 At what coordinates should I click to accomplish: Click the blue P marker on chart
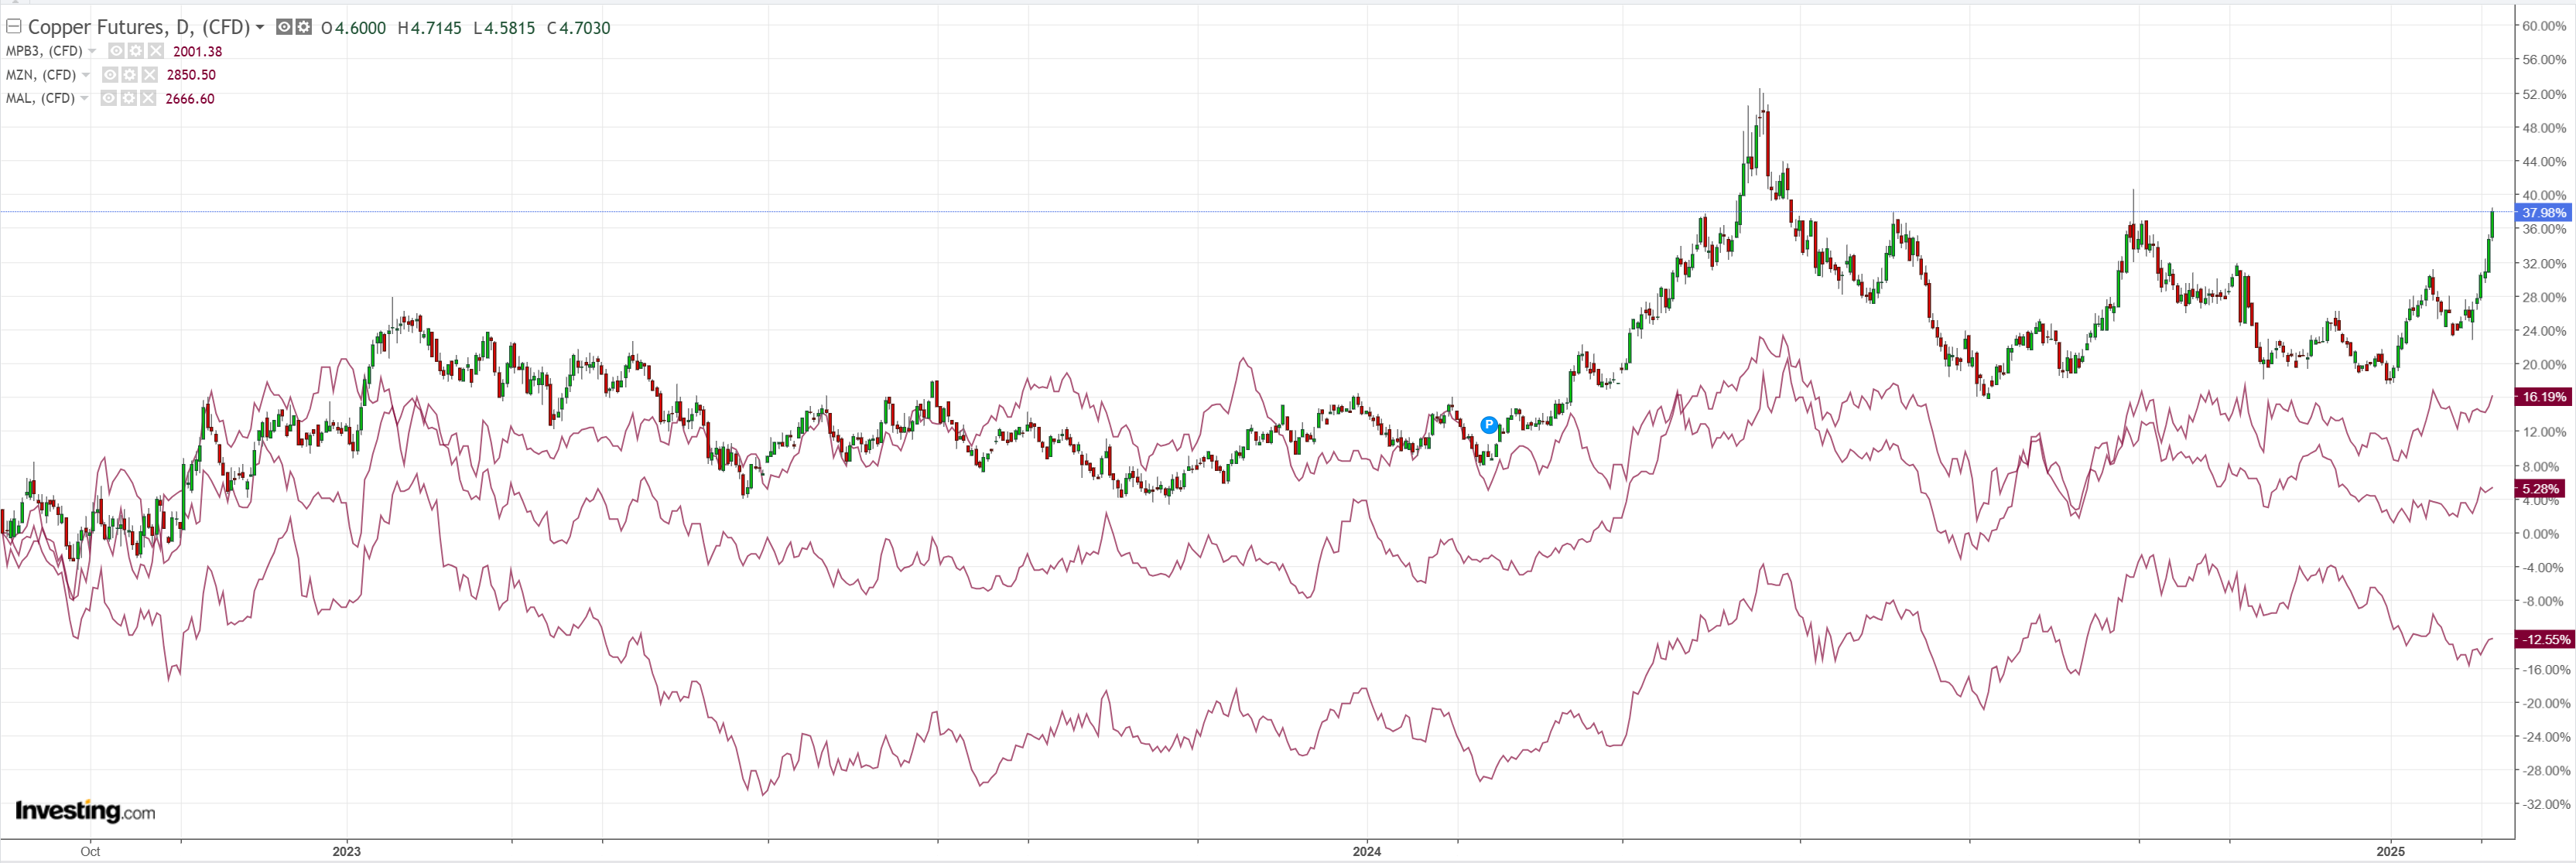1489,425
